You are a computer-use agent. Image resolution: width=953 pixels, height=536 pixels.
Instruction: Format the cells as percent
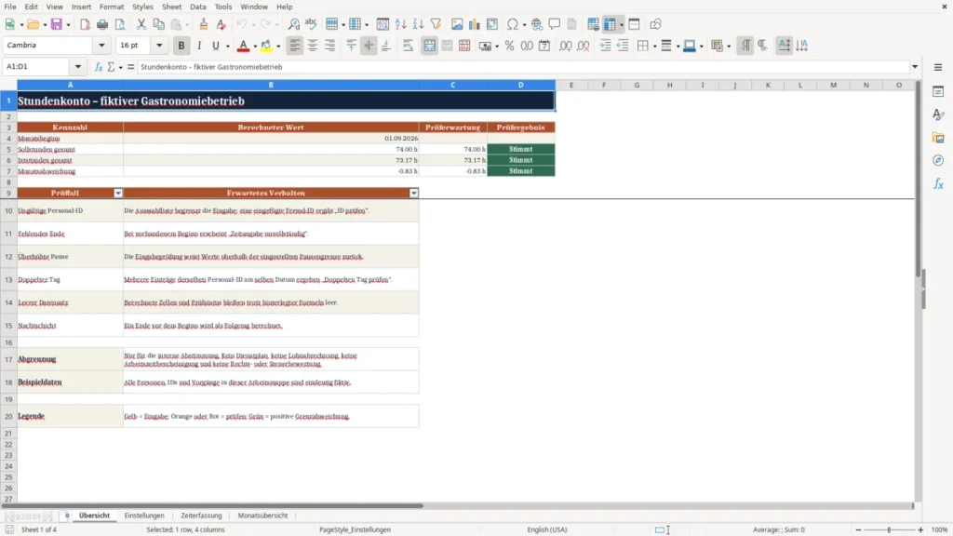[x=509, y=46]
